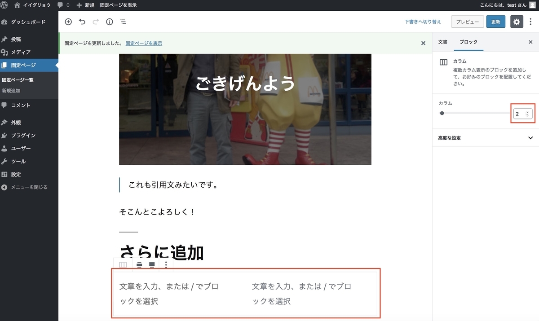
Task: Click 新規追加 under 固定ページ
Action: click(x=11, y=91)
